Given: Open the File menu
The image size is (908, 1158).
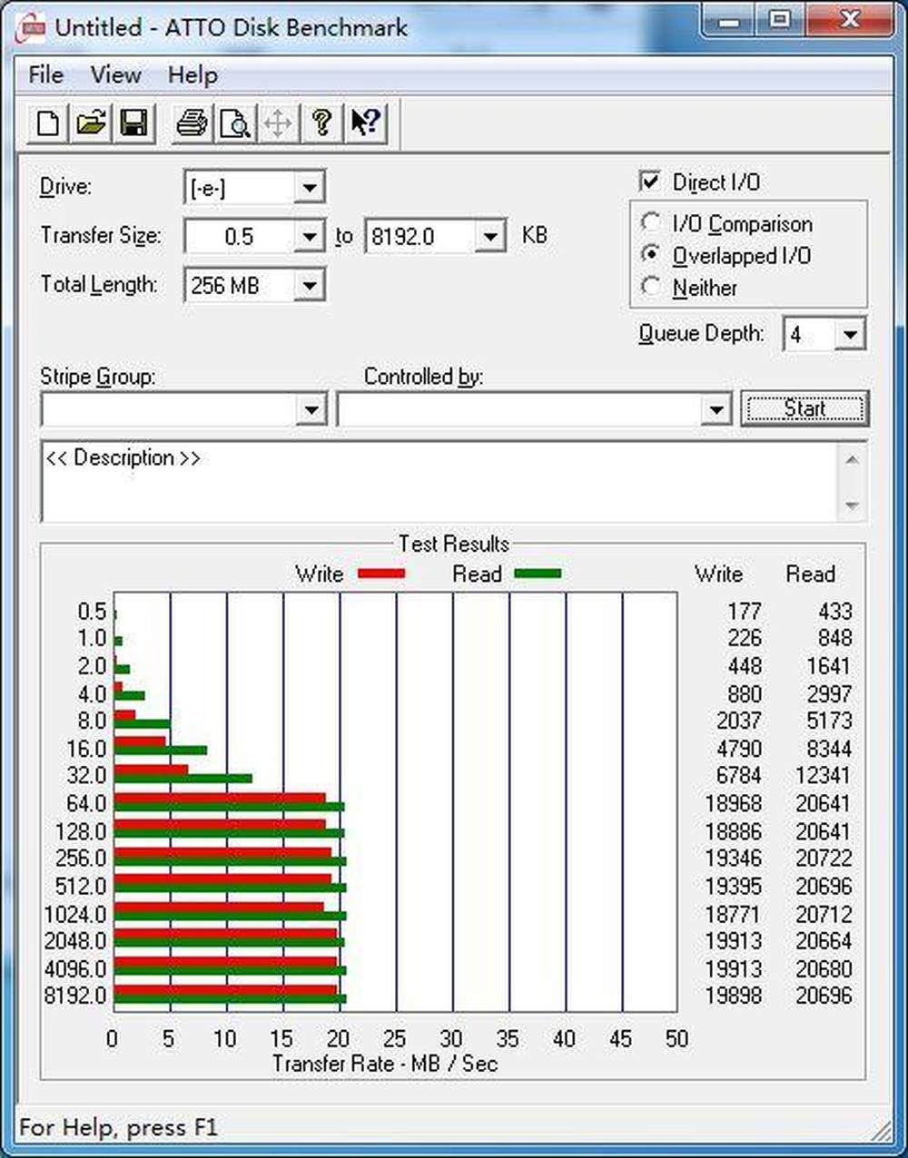Looking at the screenshot, I should click(x=45, y=75).
